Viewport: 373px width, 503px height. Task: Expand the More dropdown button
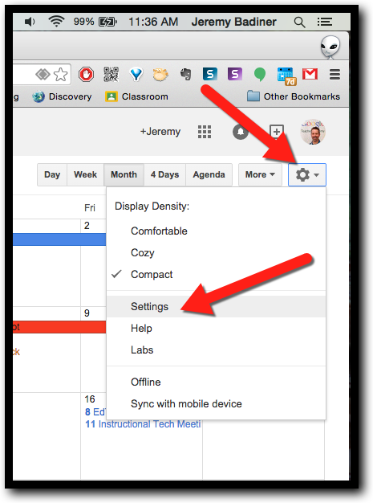coord(260,175)
